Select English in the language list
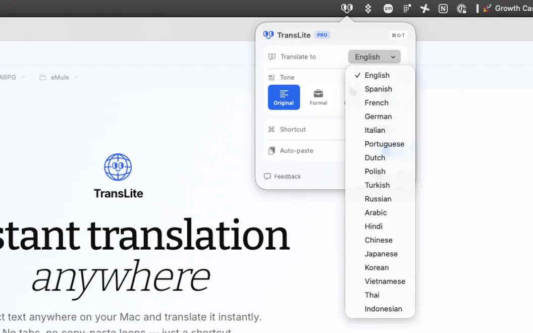This screenshot has width=533, height=333. [380, 76]
